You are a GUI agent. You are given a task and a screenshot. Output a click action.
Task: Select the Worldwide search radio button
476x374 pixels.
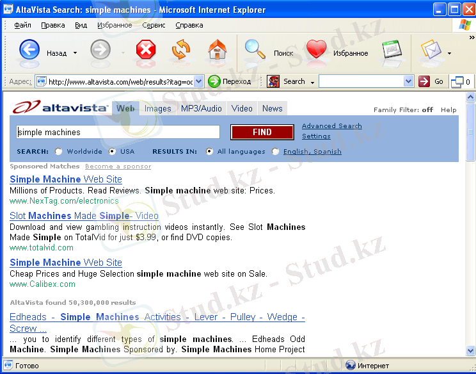click(x=58, y=151)
